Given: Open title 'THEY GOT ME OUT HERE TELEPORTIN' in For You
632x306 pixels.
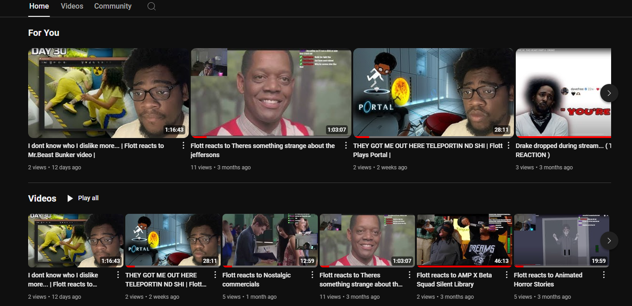Looking at the screenshot, I should click(x=428, y=150).
